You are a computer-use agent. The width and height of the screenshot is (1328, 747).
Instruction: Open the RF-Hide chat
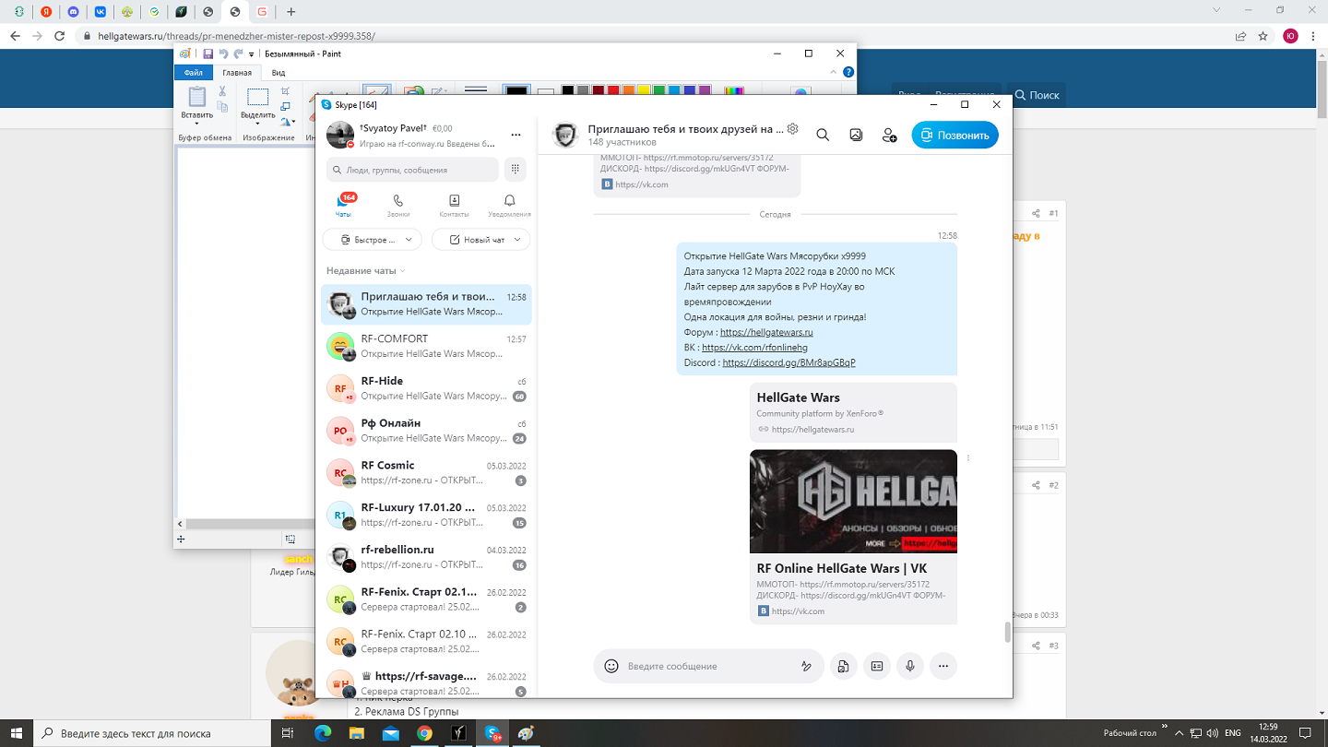click(426, 388)
